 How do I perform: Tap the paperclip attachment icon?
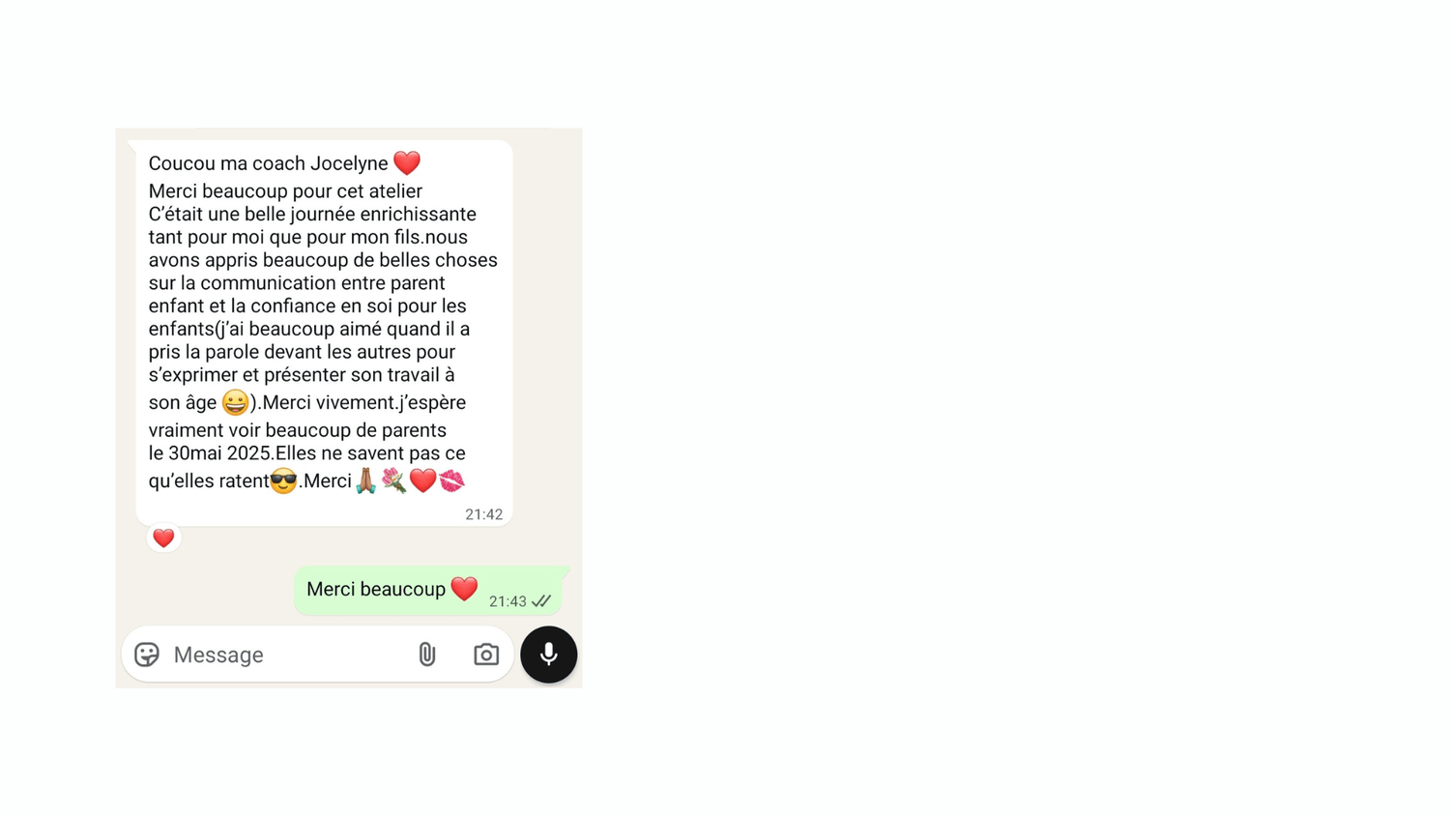click(427, 655)
